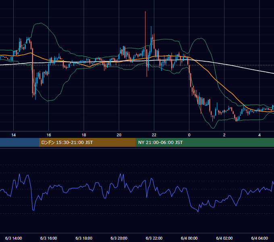Click the 0 hour axis label
This screenshot has height=242, width=274.
189,135
